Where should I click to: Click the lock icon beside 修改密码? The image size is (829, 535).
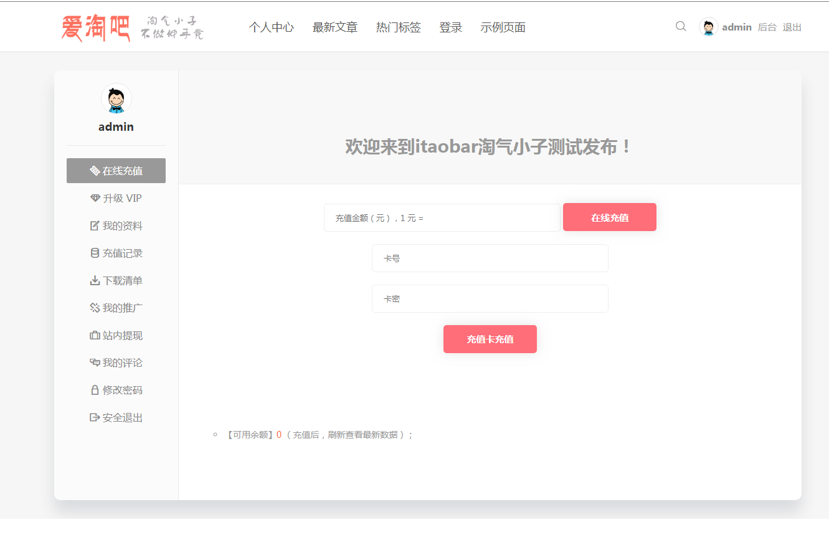tap(95, 390)
